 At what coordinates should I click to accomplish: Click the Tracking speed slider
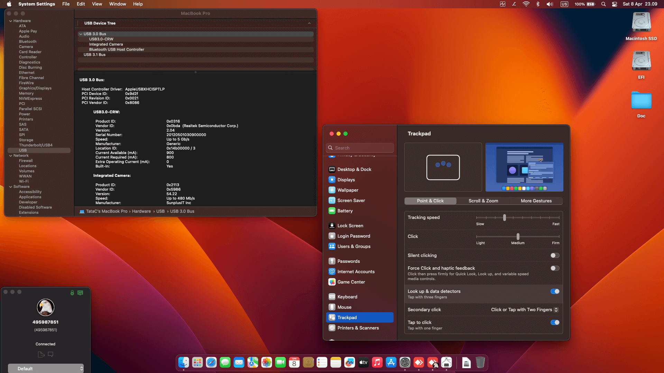click(x=518, y=218)
